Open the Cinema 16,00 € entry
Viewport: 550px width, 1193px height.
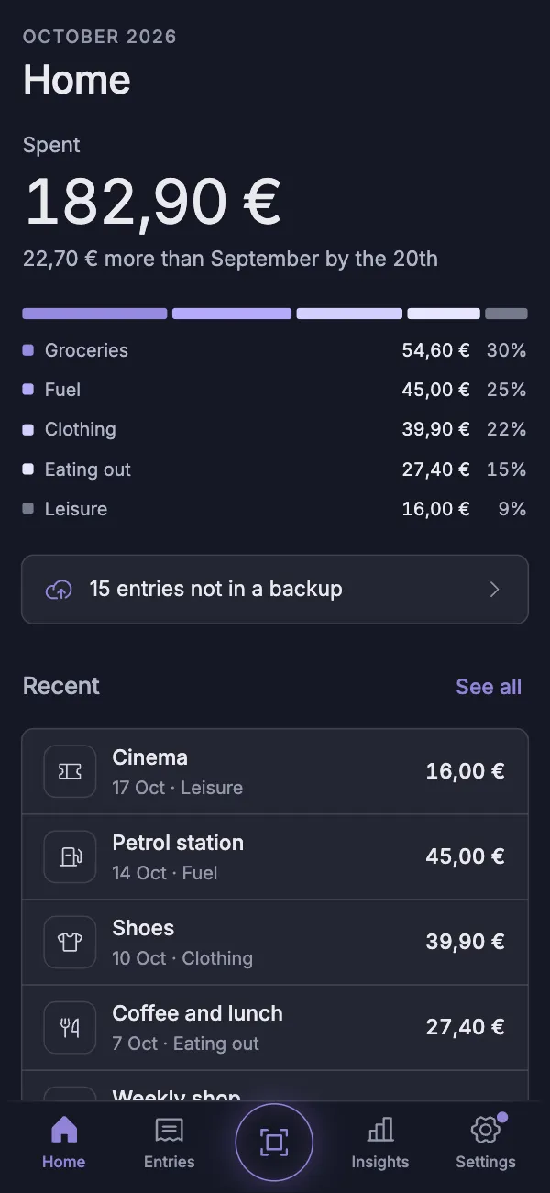(x=275, y=772)
